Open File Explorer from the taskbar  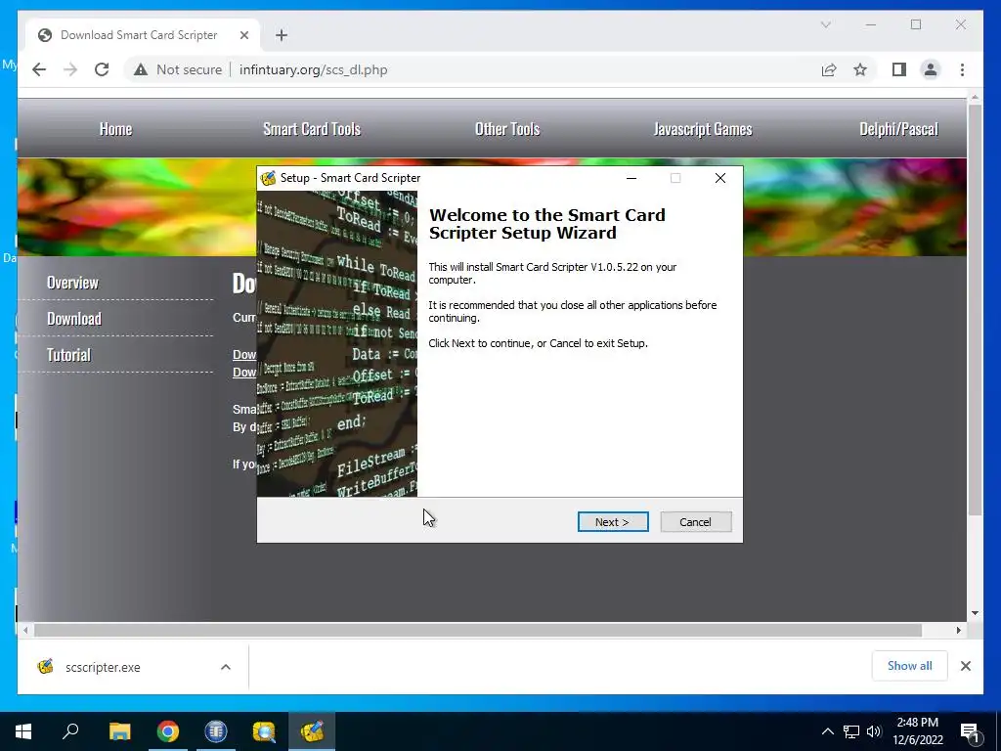point(119,731)
